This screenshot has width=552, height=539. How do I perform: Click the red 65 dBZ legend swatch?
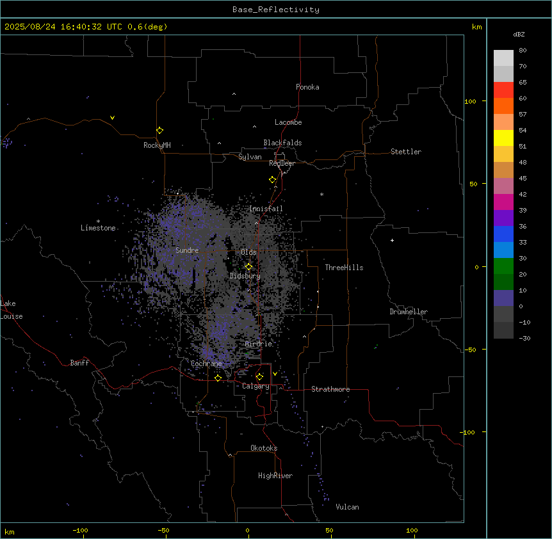tap(503, 90)
